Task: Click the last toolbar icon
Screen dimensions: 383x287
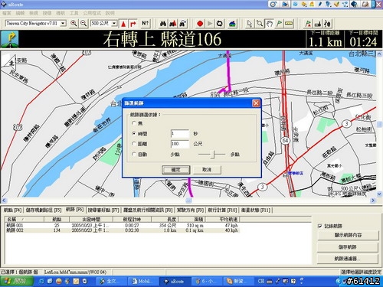Action: coord(327,24)
